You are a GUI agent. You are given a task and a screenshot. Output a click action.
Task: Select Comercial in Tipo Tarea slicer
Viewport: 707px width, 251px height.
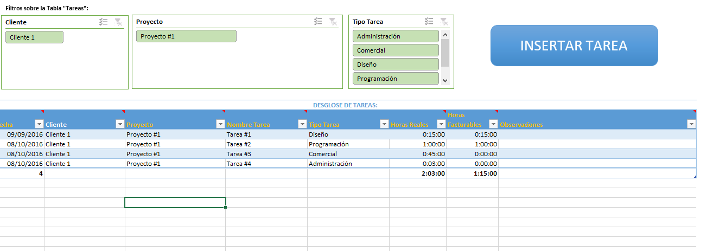395,50
